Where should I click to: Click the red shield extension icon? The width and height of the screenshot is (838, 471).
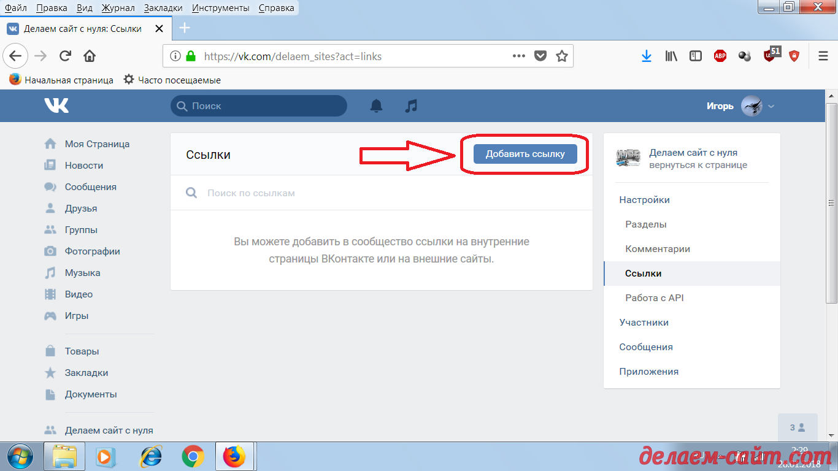pyautogui.click(x=794, y=56)
